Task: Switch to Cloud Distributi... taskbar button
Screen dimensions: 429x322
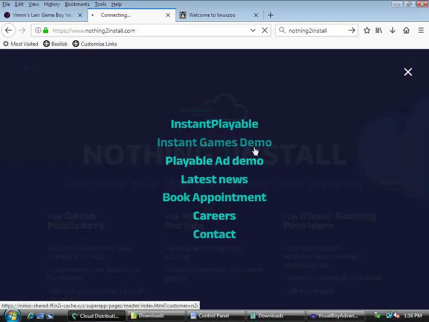Action: pyautogui.click(x=96, y=316)
